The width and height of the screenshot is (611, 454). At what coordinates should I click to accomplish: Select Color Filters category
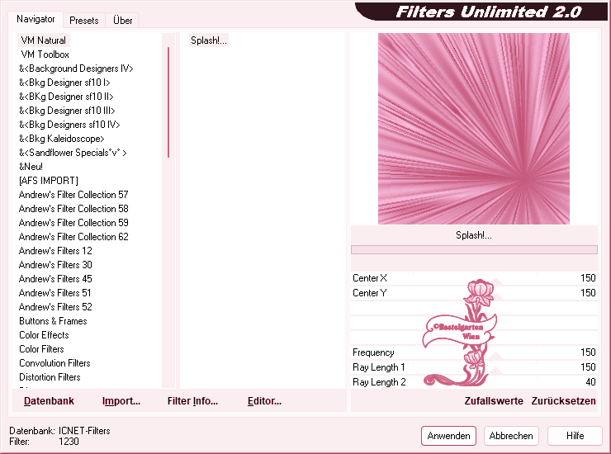click(x=41, y=349)
